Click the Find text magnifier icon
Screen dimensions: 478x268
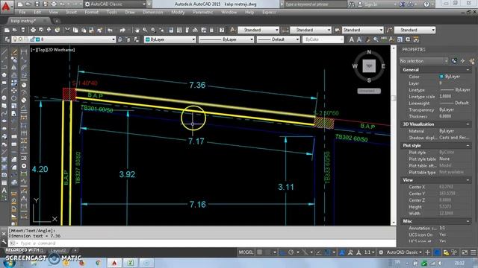click(376, 39)
